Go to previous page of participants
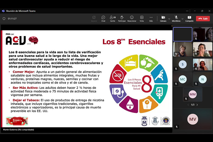Image resolution: width=213 pixels, height=142 pixels. tap(188, 105)
